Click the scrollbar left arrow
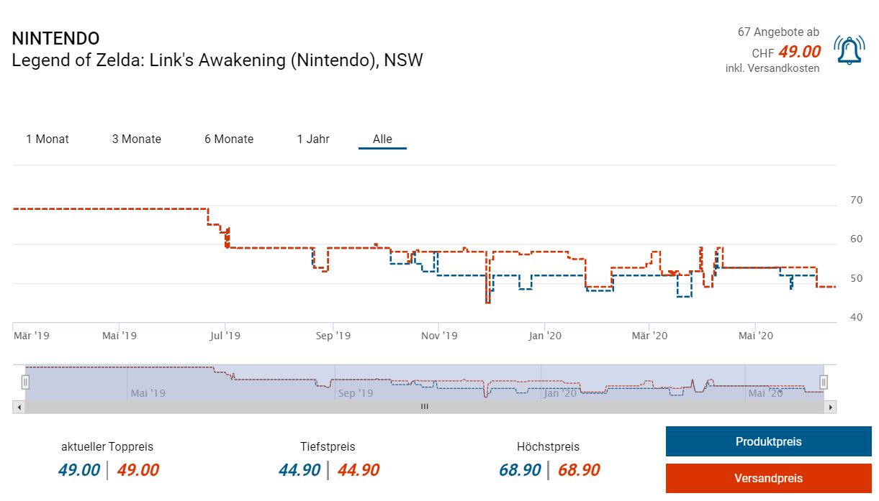 tap(19, 407)
